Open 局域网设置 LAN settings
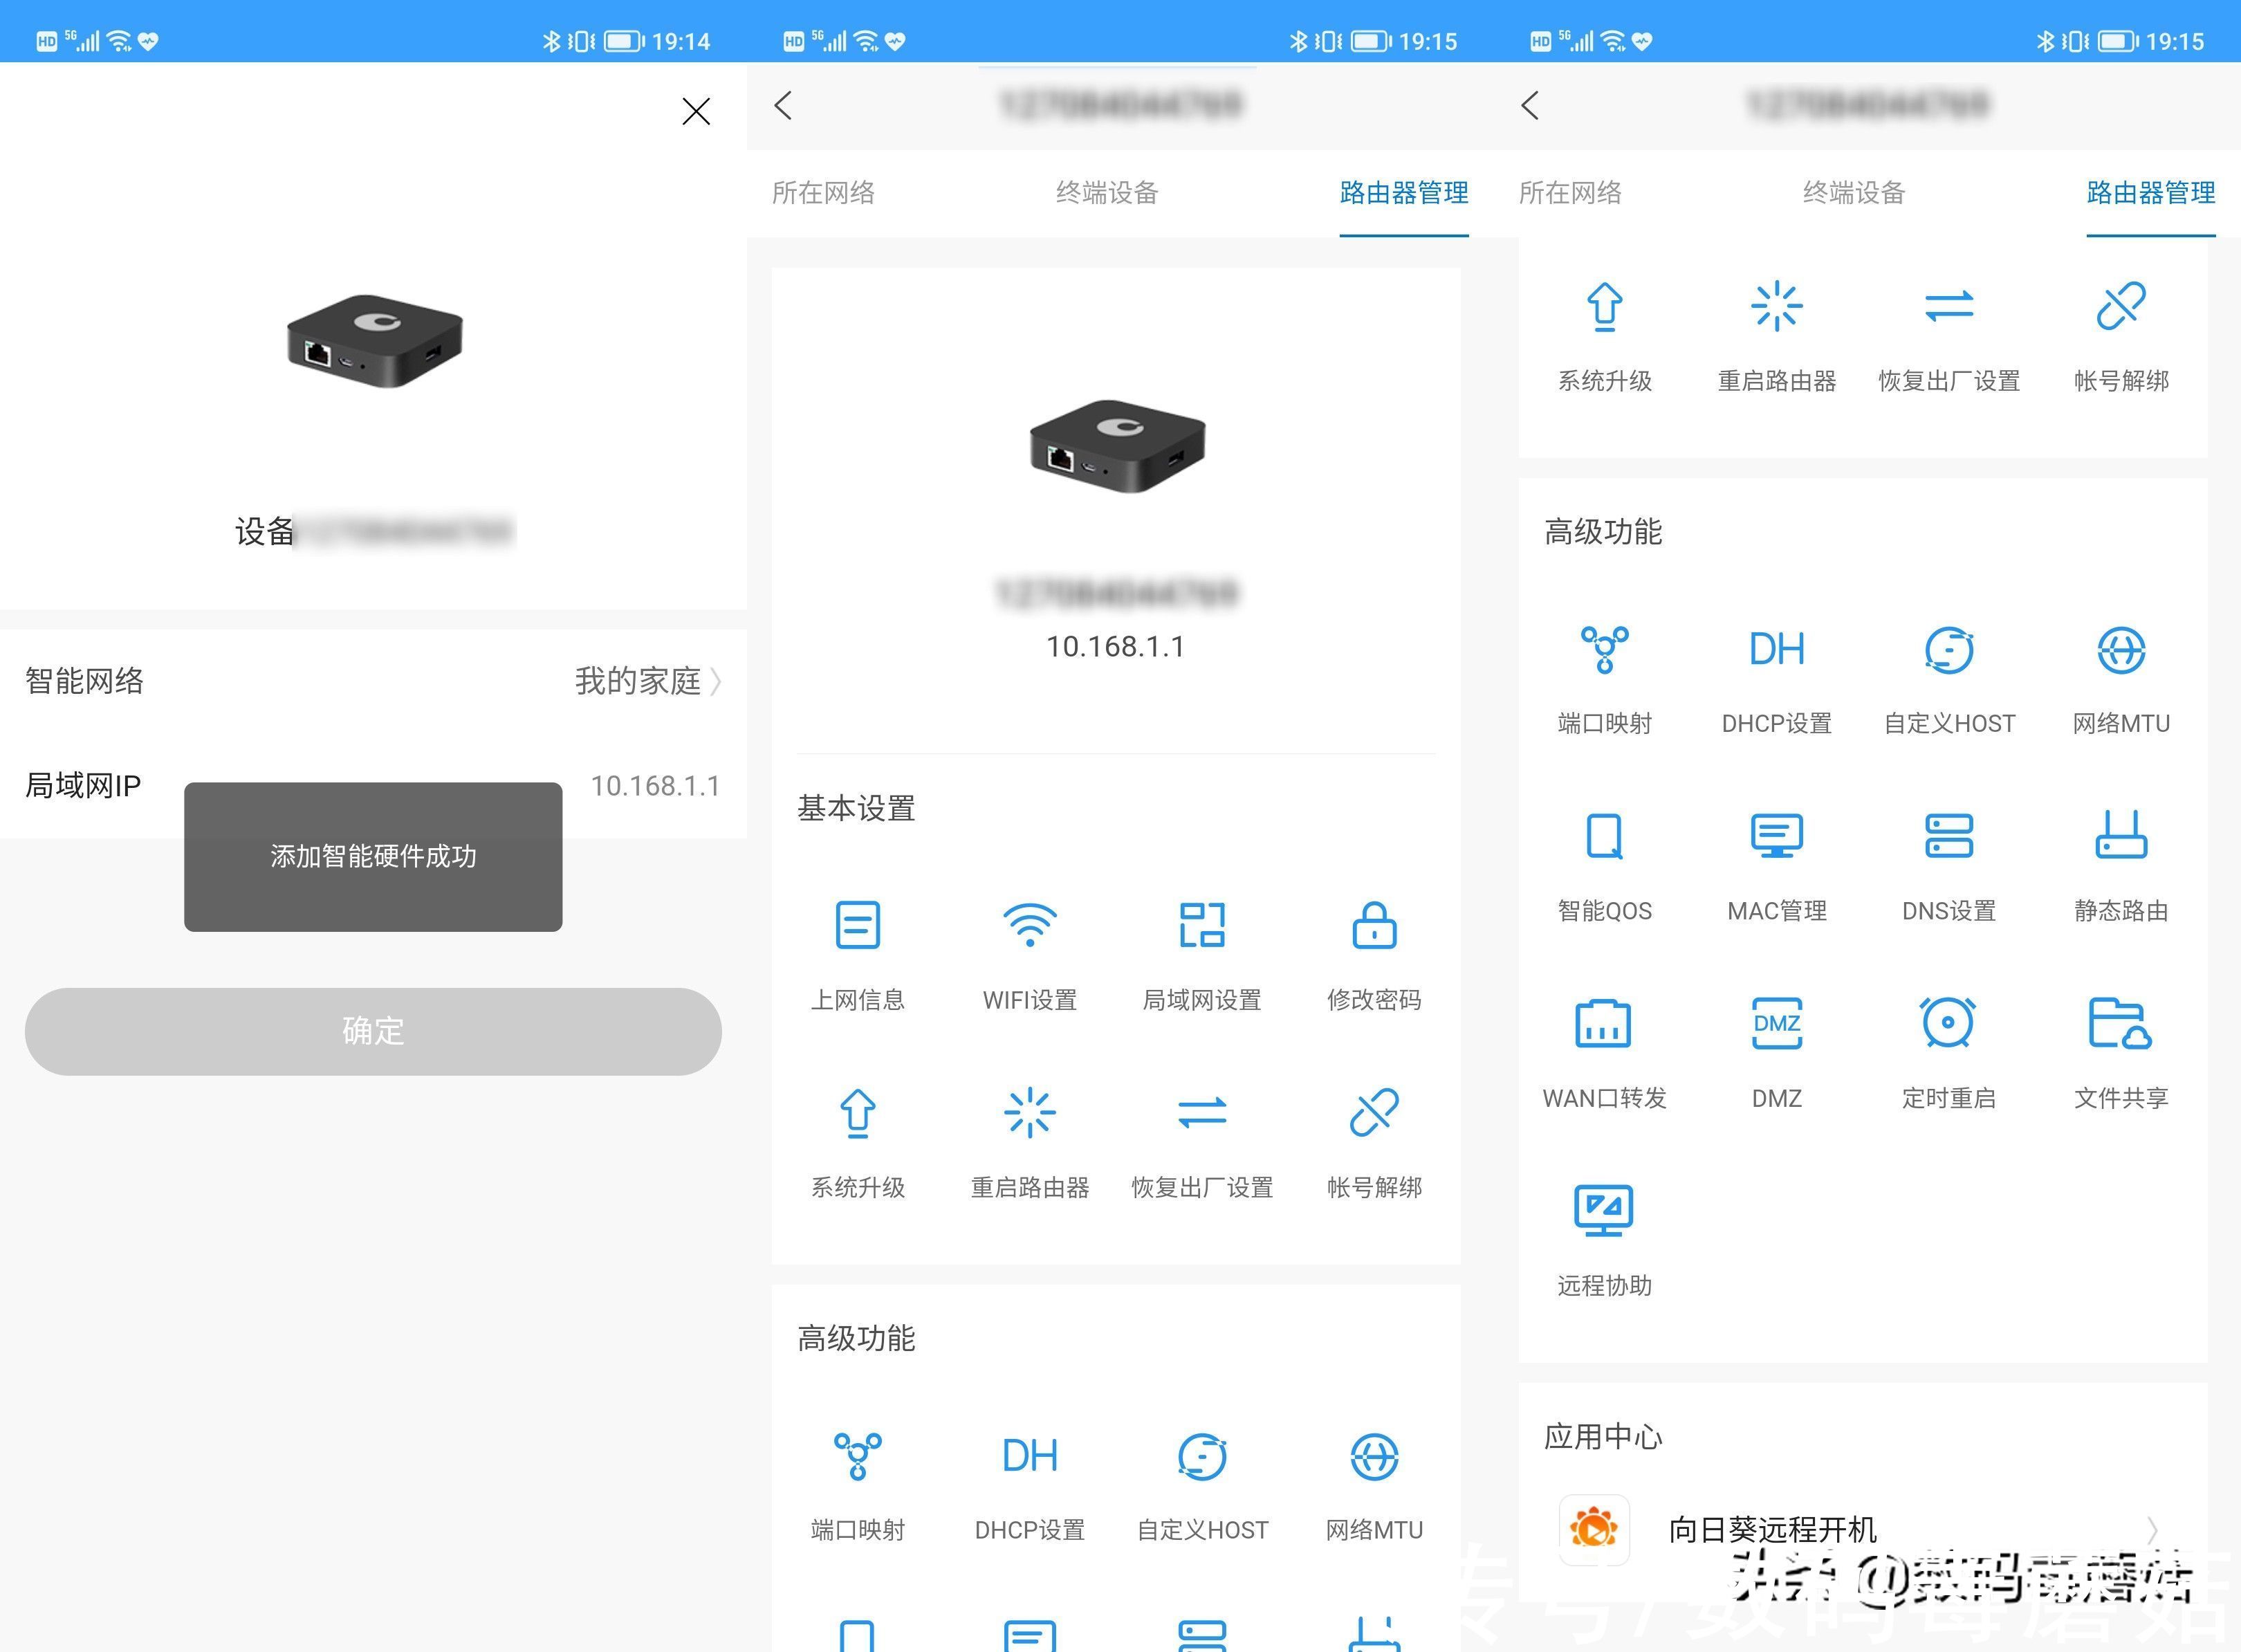 coord(1201,955)
